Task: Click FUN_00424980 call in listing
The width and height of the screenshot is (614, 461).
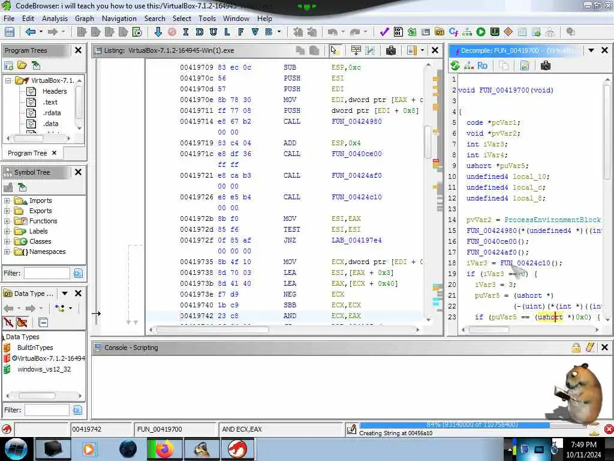Action: [x=356, y=121]
